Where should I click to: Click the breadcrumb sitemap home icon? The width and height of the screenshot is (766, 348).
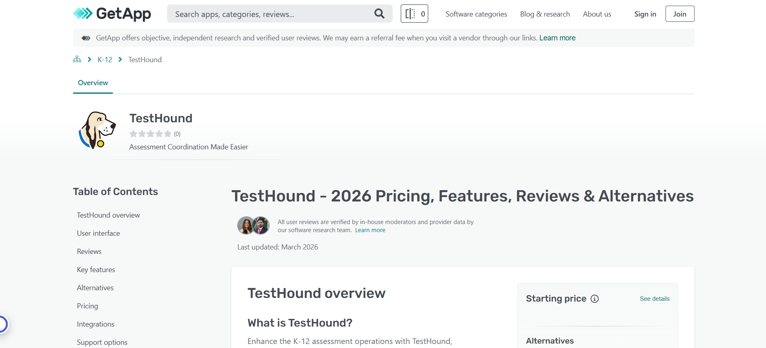[x=77, y=59]
